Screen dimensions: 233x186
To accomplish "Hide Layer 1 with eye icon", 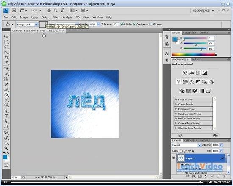I will [174, 158].
